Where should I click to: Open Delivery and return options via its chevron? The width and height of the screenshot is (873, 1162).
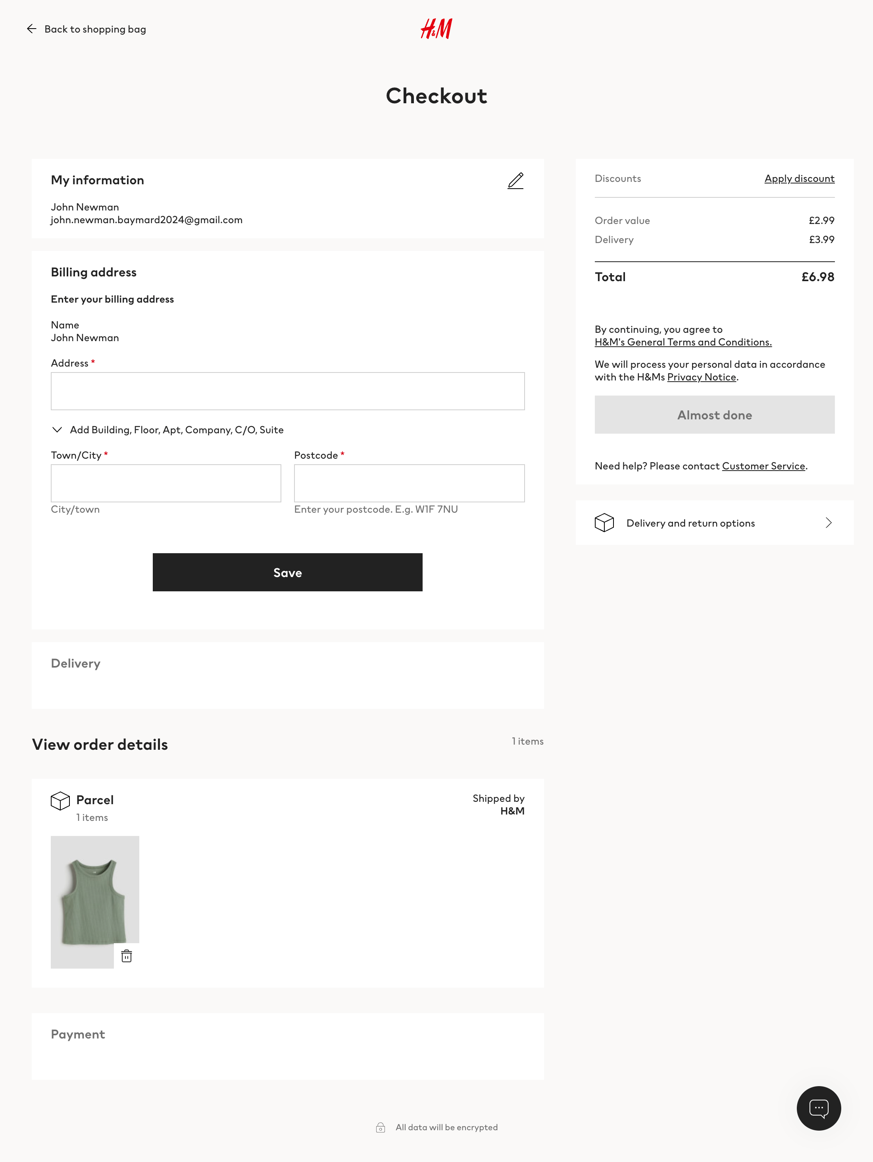pyautogui.click(x=828, y=523)
